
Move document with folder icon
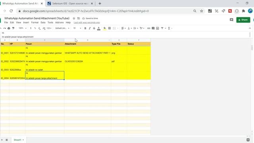(79, 18)
